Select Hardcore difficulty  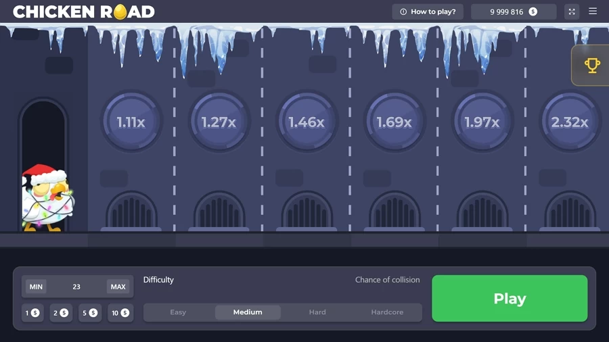pos(387,312)
